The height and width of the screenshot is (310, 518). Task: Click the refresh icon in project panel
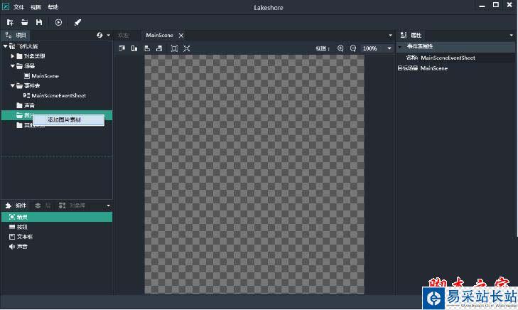pos(99,35)
